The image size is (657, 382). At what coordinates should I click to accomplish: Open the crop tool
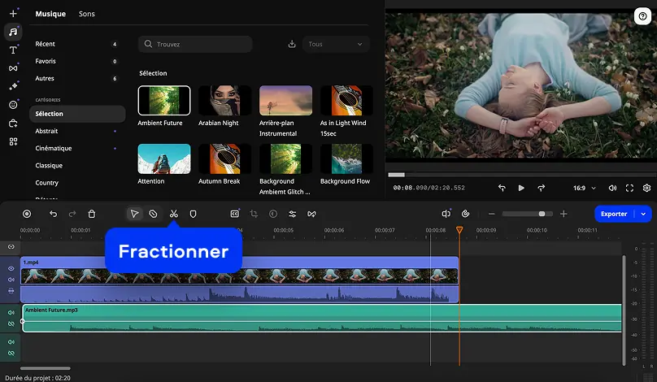point(254,214)
